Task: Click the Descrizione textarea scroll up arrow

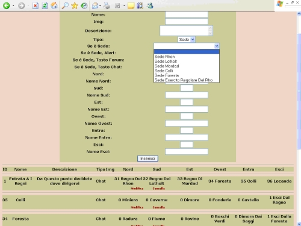Action: (x=210, y=28)
